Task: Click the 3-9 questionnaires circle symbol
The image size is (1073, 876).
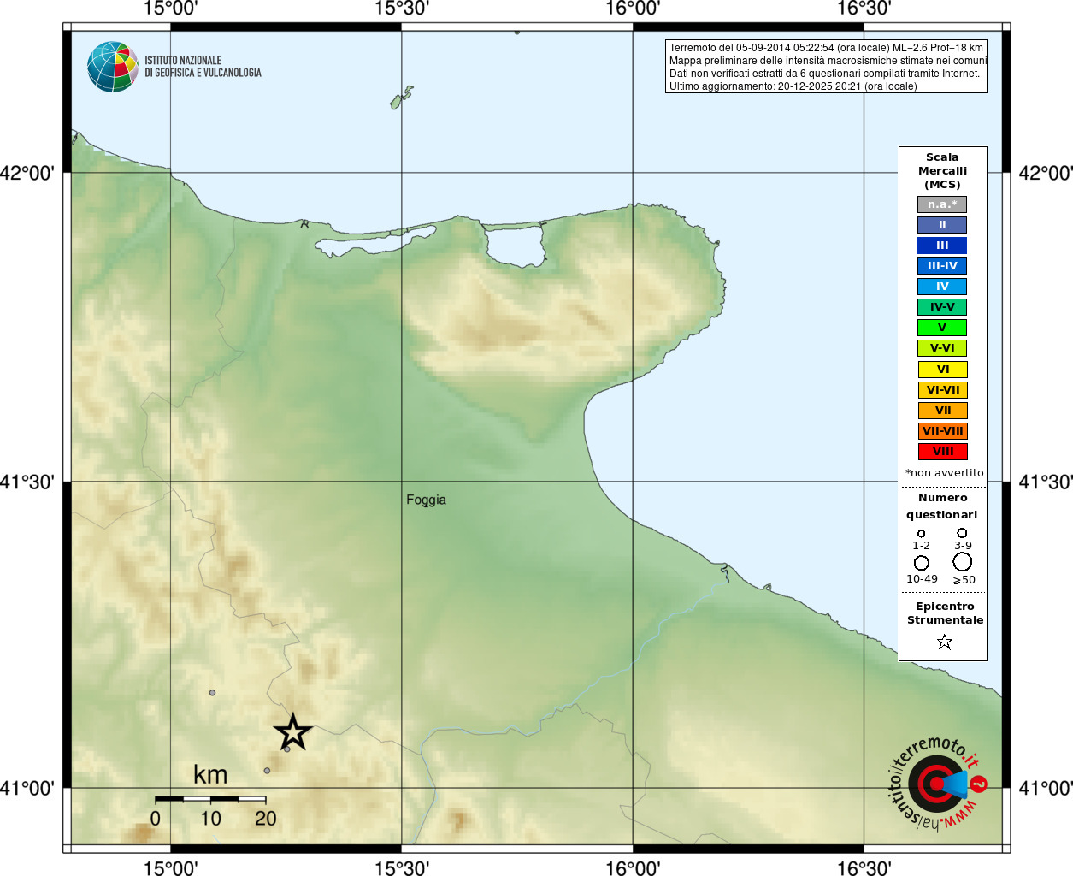Action: (962, 533)
